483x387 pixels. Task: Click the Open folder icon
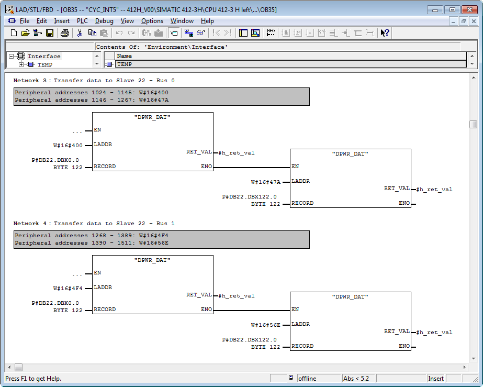point(25,33)
